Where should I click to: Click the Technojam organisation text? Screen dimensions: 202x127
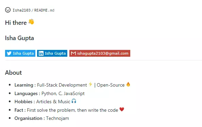[57, 118]
